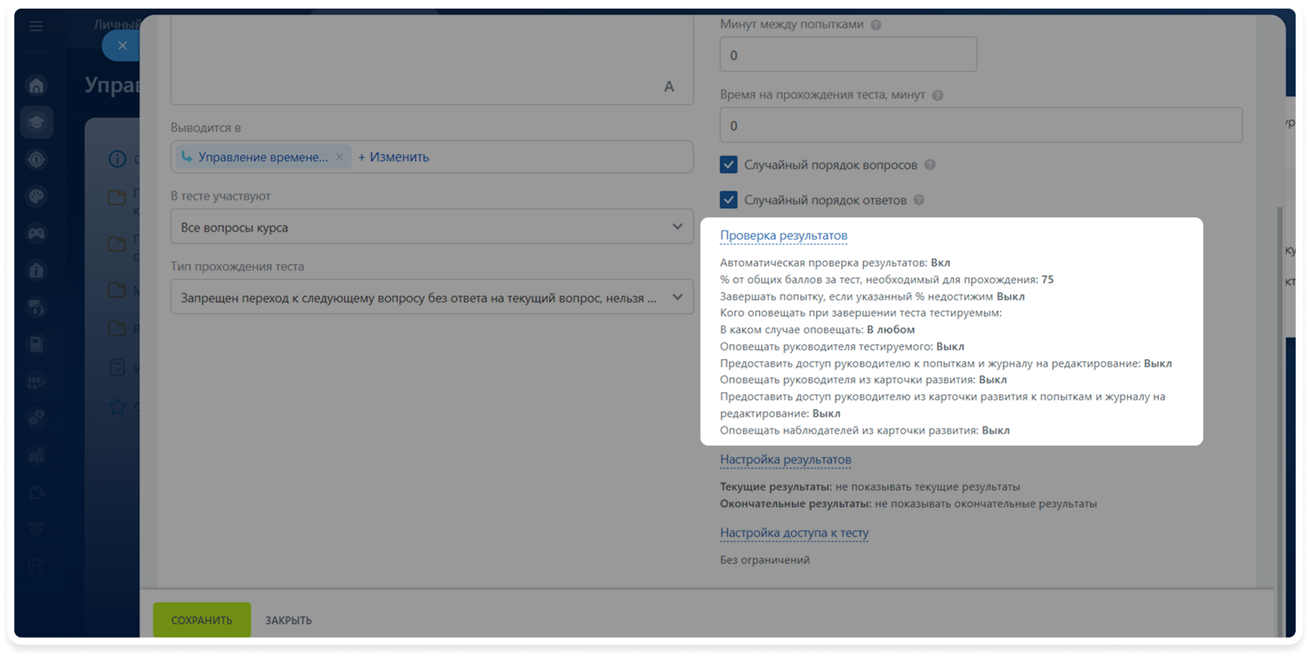Open the funnel icon in the sidebar
Screen dimensions: 1310x658
point(37,529)
